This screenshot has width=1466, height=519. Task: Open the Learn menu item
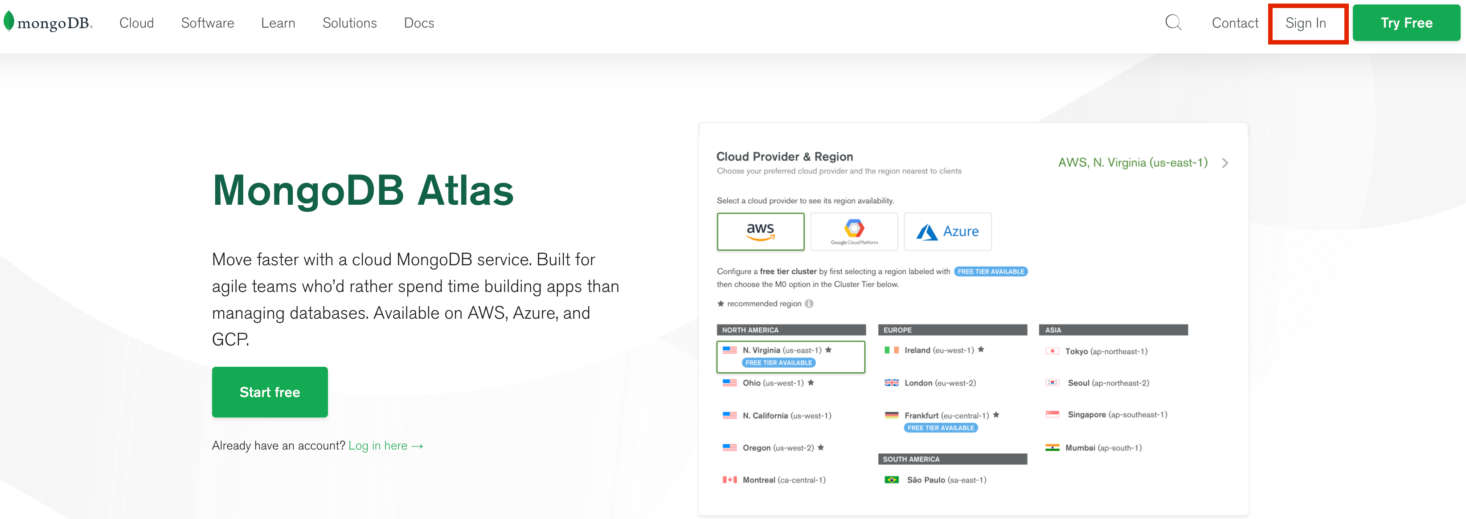(x=278, y=23)
